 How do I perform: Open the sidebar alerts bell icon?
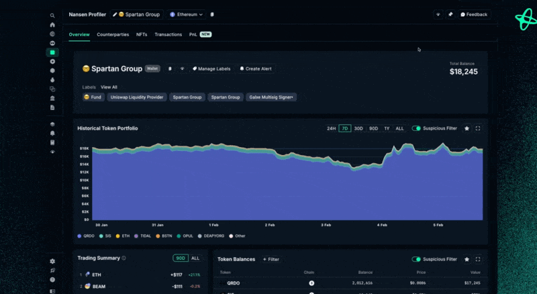click(x=52, y=134)
